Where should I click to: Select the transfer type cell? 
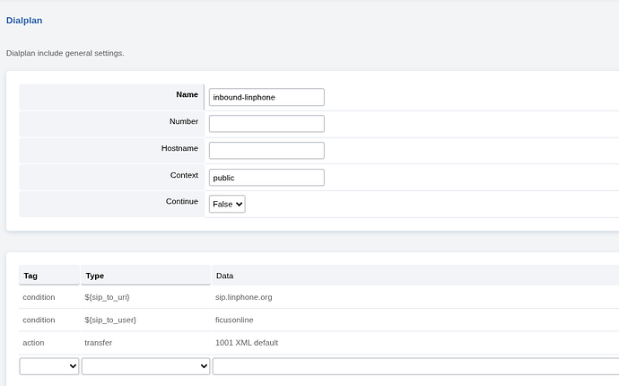(100, 342)
